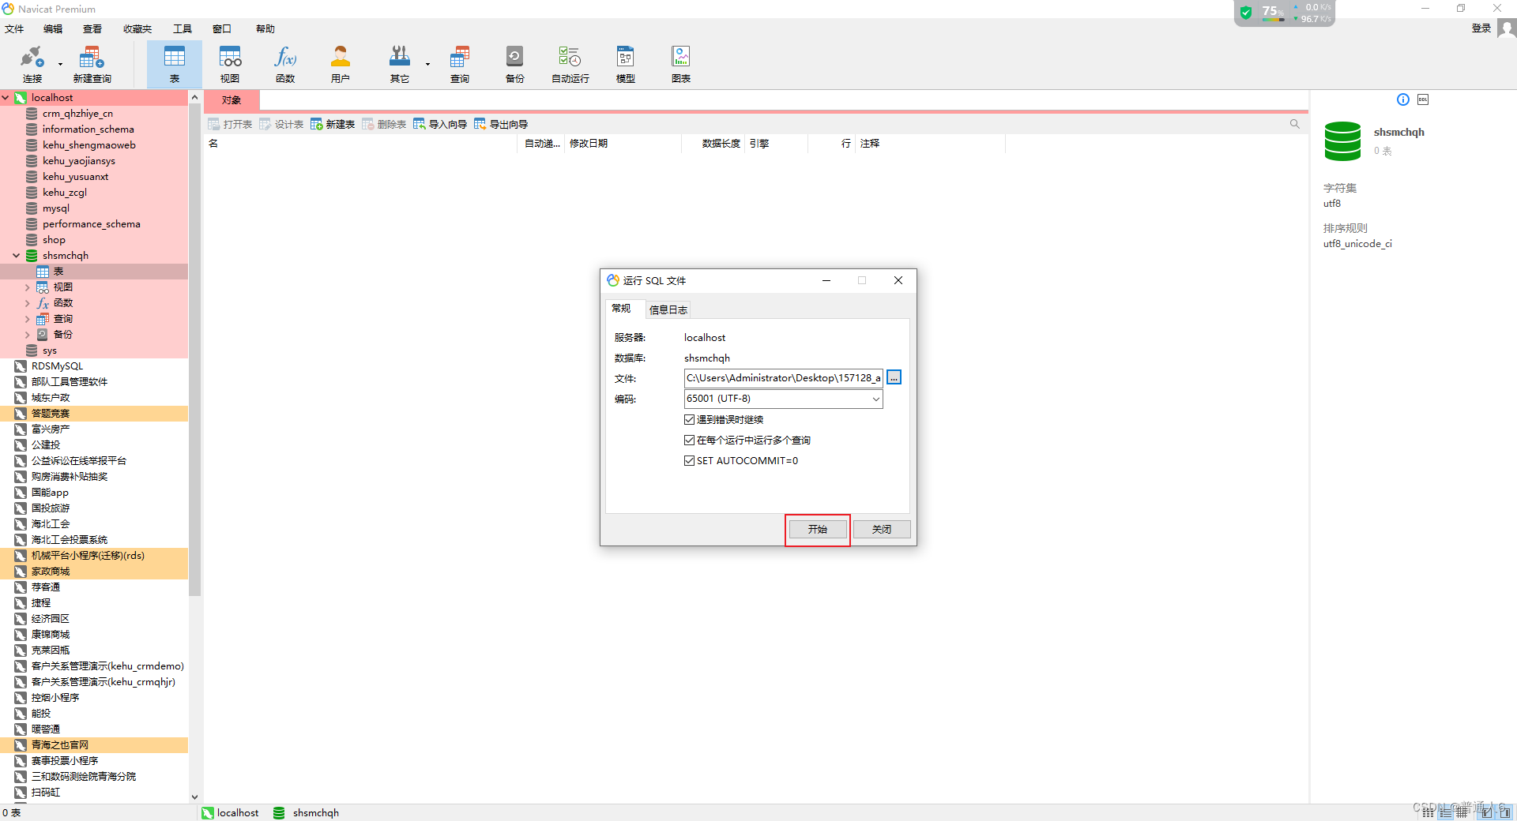The image size is (1517, 821).
Task: Switch to the 常规 tab
Action: tap(621, 309)
